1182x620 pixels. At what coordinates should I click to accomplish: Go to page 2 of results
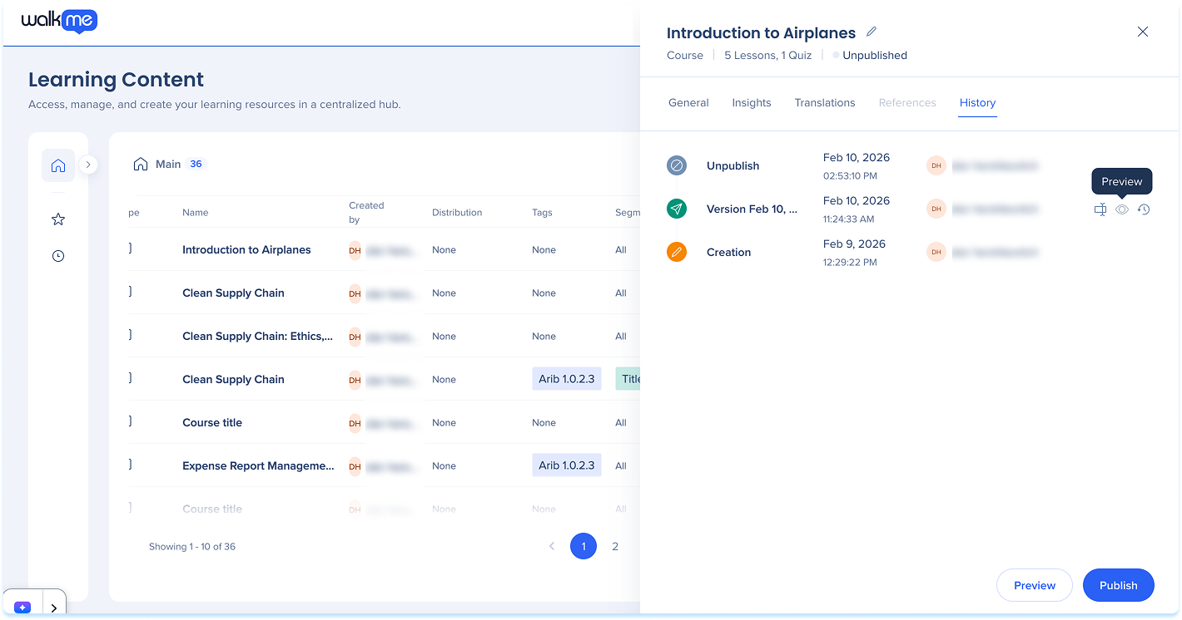615,546
